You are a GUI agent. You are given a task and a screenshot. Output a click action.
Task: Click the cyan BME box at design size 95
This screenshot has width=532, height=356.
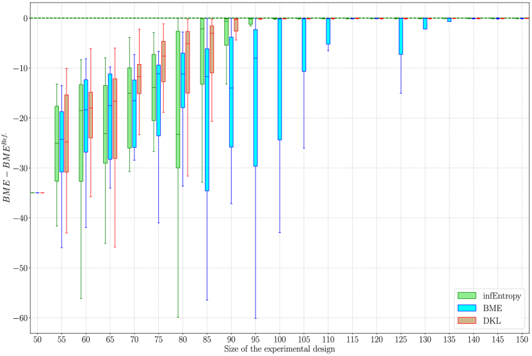pyautogui.click(x=255, y=98)
